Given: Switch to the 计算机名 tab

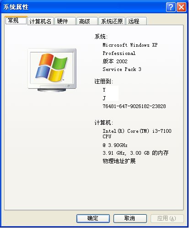Looking at the screenshot, I should pyautogui.click(x=41, y=21).
